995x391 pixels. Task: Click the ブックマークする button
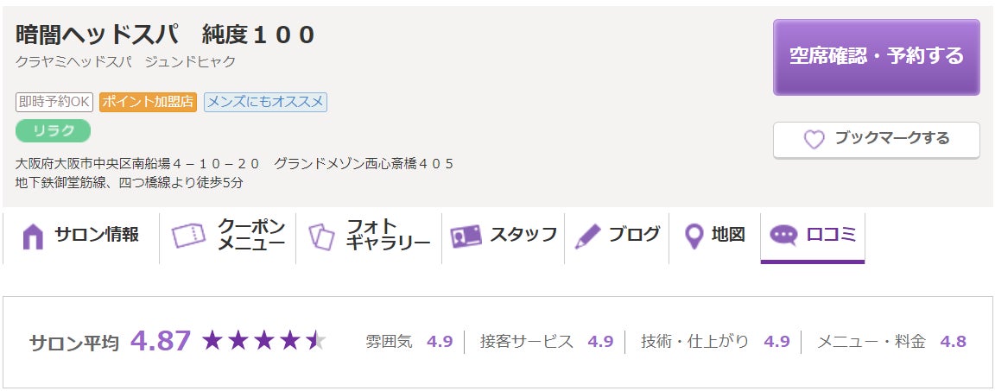click(x=876, y=139)
